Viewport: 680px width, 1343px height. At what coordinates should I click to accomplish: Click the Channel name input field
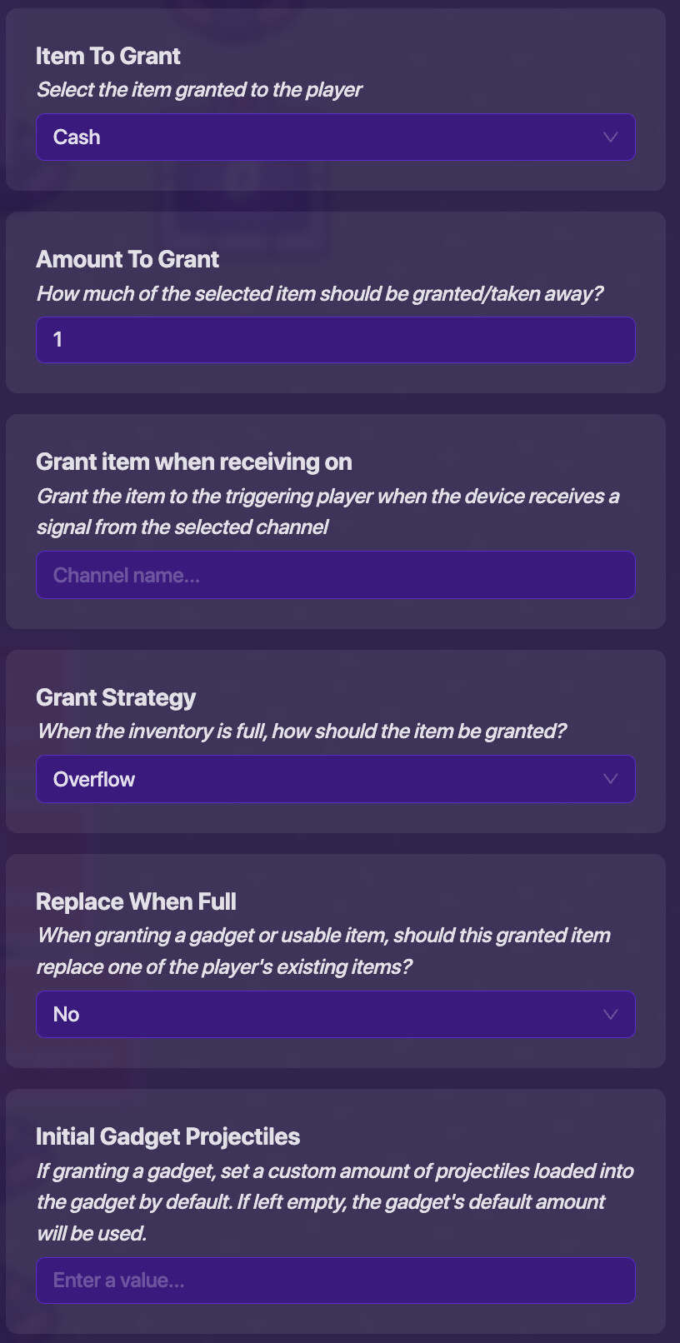click(335, 576)
